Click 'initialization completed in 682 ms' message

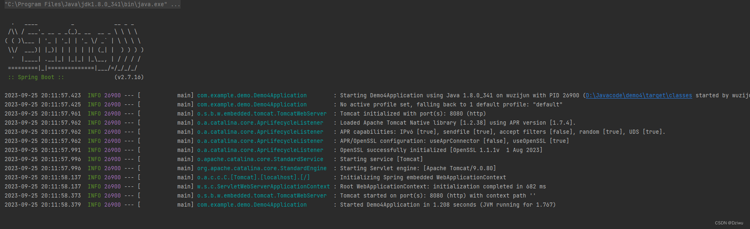tap(443, 187)
